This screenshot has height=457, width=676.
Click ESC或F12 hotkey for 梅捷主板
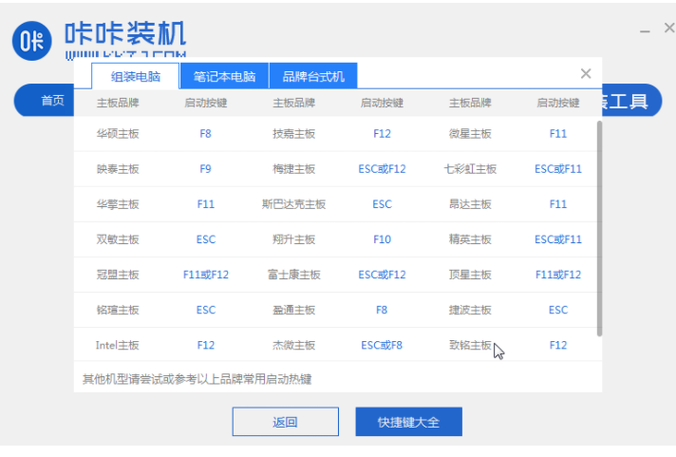[x=382, y=169]
